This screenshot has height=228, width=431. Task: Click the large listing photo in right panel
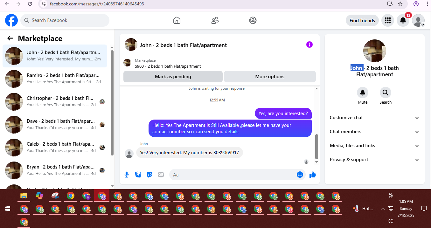pyautogui.click(x=375, y=51)
